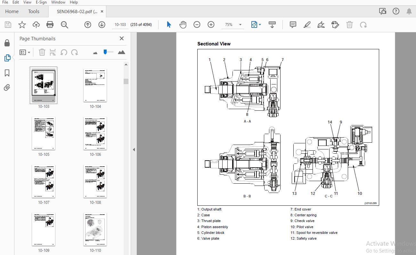Click the page break insert icon in thumbnails
416x255 pixels.
pos(53,52)
